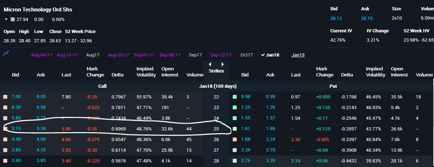Toggle the call marker on strike 23
Screen dimensions: 434x167
tap(5, 107)
